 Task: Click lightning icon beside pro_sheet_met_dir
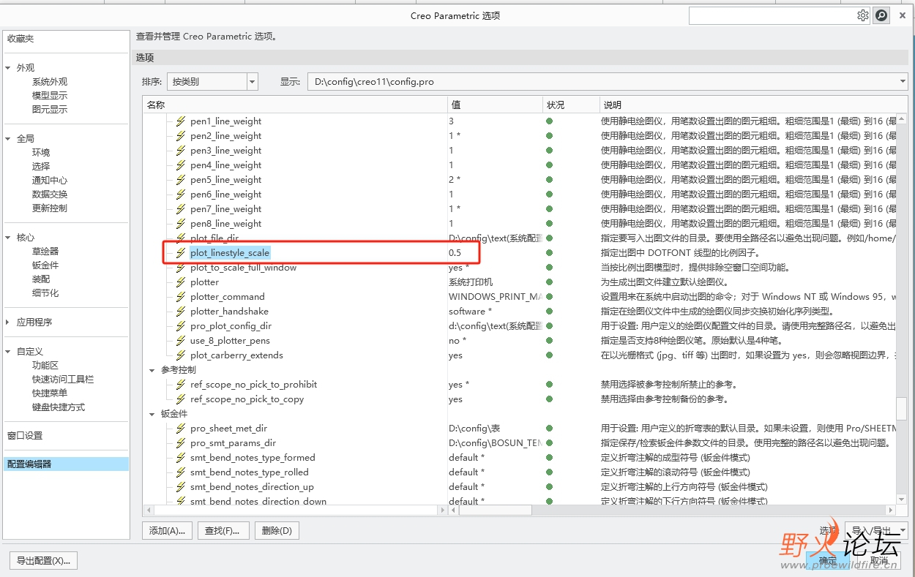coord(181,429)
